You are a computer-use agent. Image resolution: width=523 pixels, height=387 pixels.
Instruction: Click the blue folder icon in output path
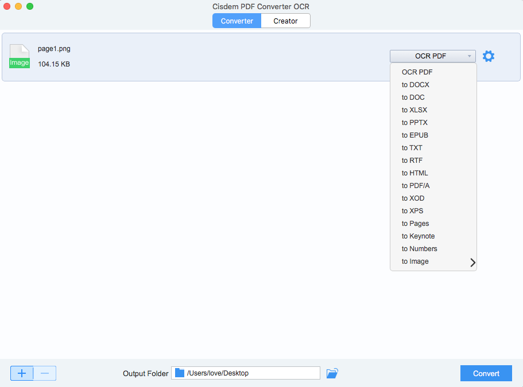tap(180, 373)
